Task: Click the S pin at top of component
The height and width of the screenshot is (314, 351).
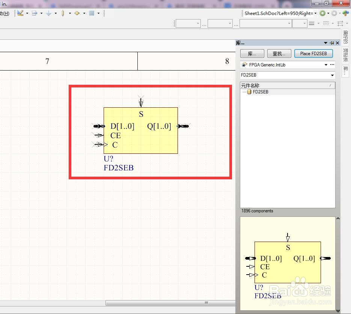Action: click(x=141, y=102)
